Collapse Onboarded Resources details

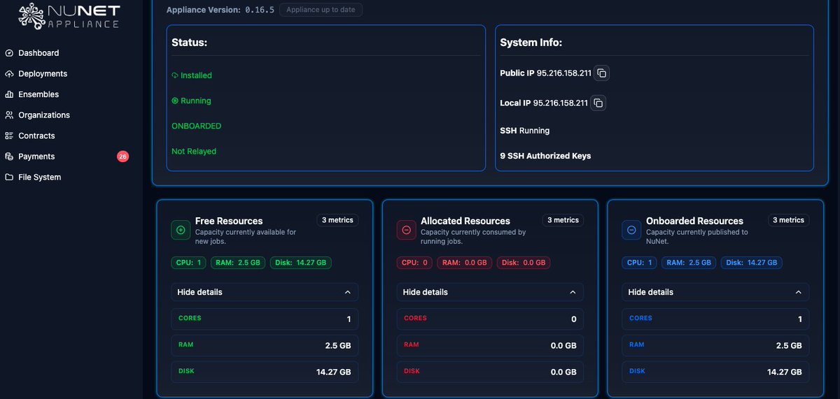[x=715, y=292]
